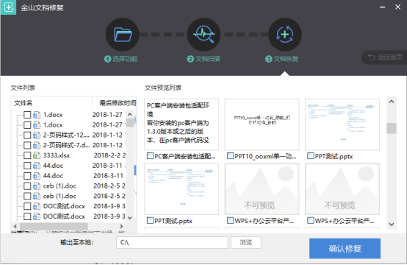Tick the checkbox for 2-页码样式-7.d file
Screen dimensions: 407x265
(27, 145)
